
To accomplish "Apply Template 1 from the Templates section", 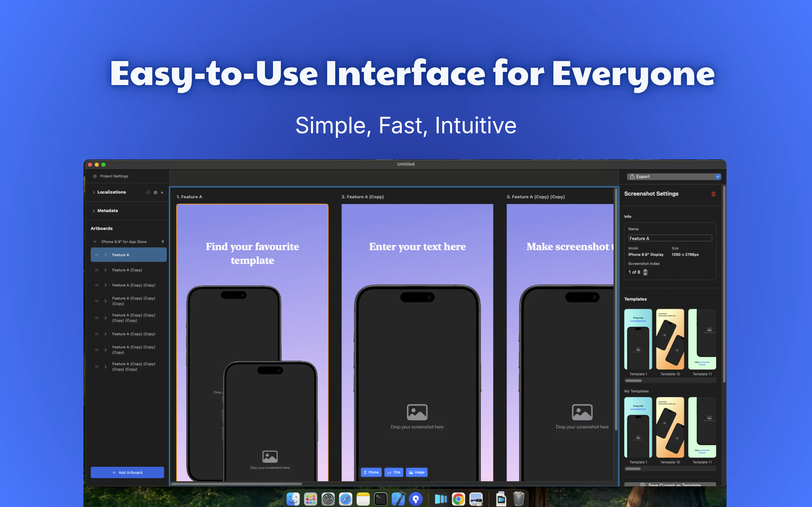I will click(x=638, y=339).
